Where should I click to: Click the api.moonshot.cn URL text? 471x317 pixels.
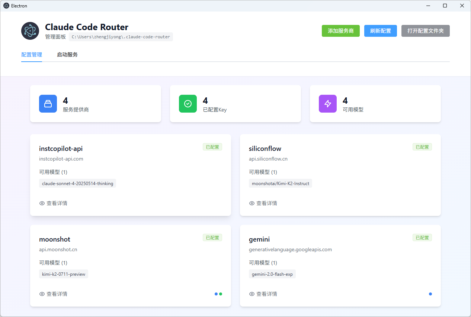(58, 249)
